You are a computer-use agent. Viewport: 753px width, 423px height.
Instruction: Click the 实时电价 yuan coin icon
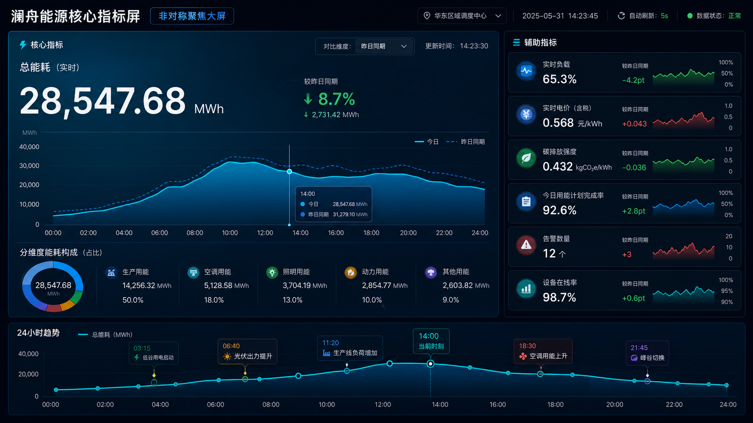(526, 115)
